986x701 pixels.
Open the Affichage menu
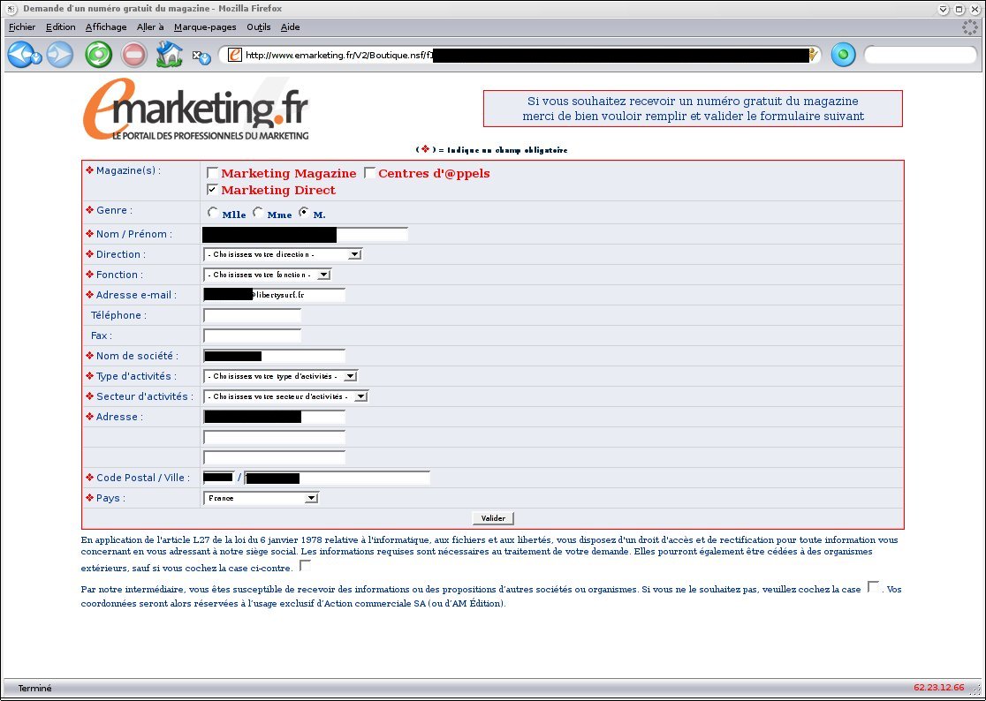click(106, 27)
